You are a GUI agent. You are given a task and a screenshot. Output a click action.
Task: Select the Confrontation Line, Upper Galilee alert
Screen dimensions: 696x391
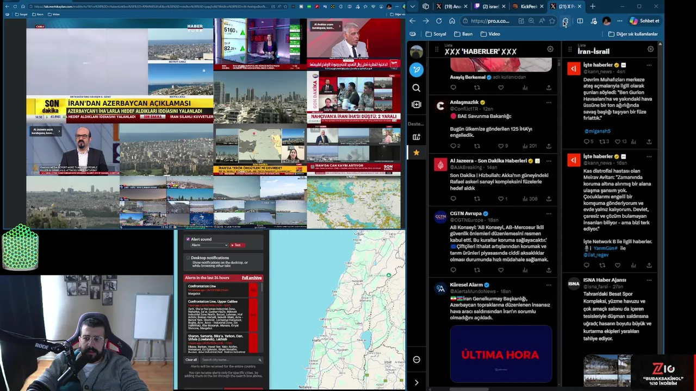pyautogui.click(x=222, y=315)
